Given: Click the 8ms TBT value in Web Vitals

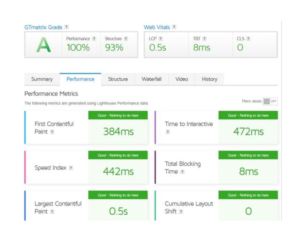Looking at the screenshot, I should point(202,48).
